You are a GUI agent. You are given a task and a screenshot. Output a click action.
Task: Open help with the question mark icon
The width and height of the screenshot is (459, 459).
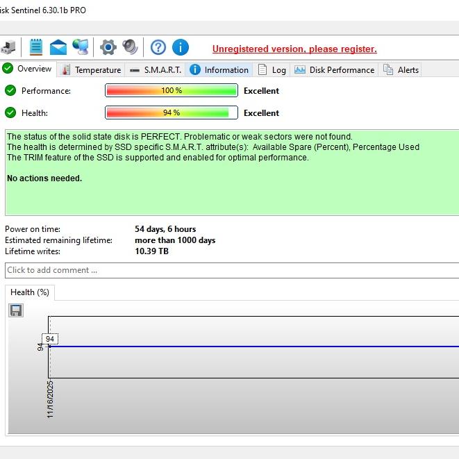[158, 47]
